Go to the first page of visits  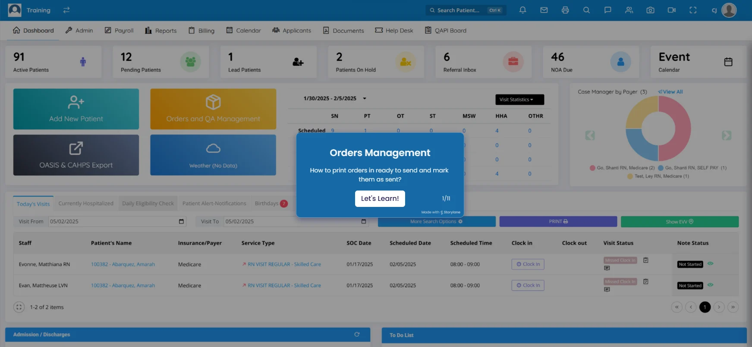point(677,307)
